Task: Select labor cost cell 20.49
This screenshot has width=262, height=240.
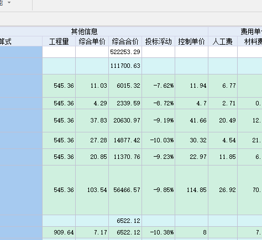Action: pos(223,120)
